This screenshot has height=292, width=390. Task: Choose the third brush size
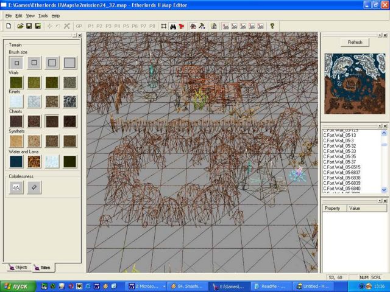pos(52,63)
